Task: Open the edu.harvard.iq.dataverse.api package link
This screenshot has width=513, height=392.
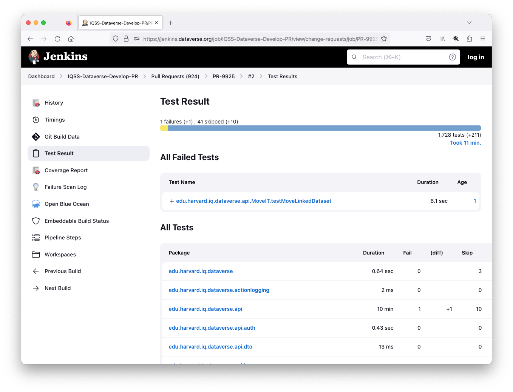Action: (x=205, y=309)
